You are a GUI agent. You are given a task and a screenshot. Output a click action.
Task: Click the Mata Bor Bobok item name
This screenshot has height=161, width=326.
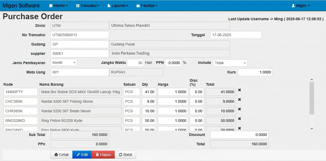coord(80,92)
